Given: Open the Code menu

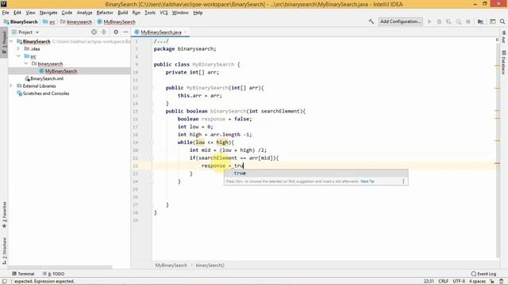Looking at the screenshot, I should click(67, 13).
